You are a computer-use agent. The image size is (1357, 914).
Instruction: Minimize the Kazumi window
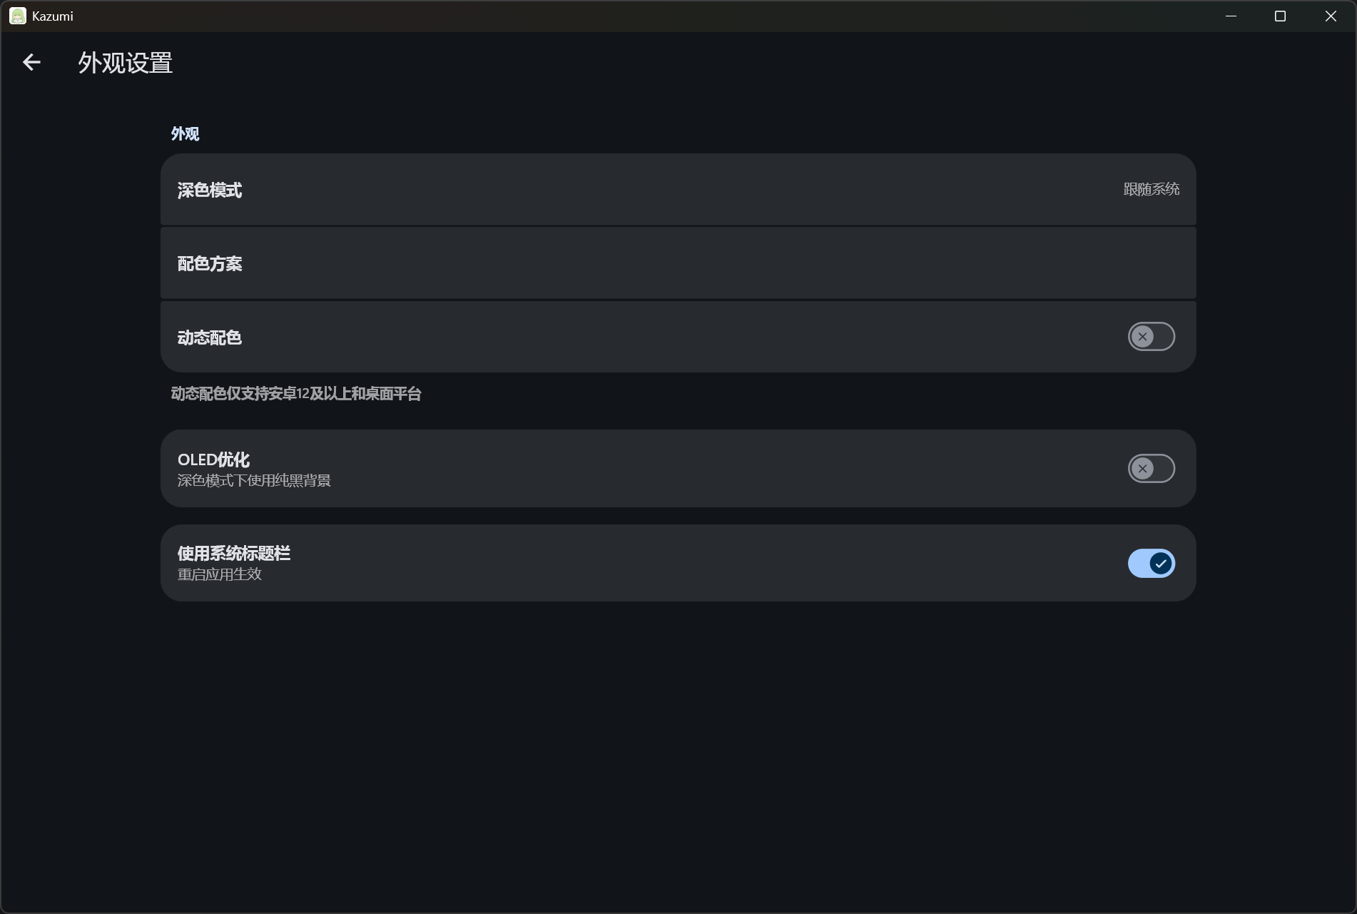click(x=1231, y=16)
